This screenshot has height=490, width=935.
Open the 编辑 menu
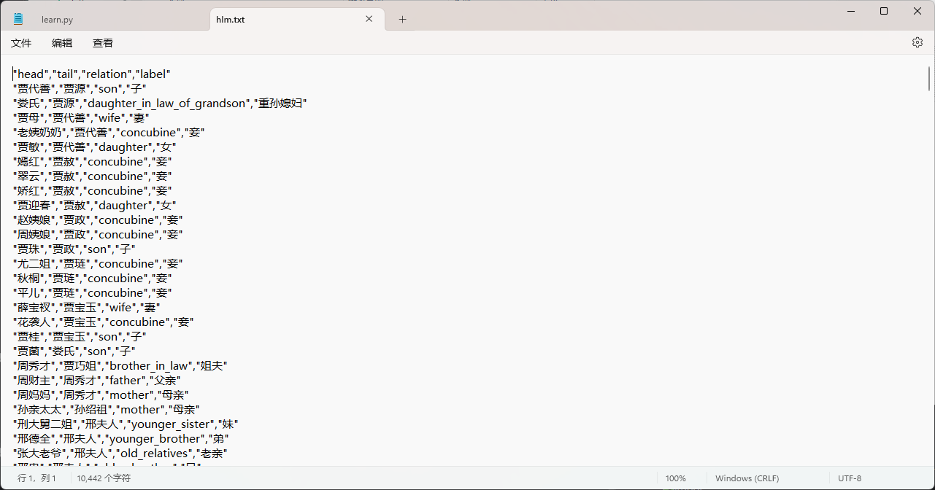[x=62, y=43]
